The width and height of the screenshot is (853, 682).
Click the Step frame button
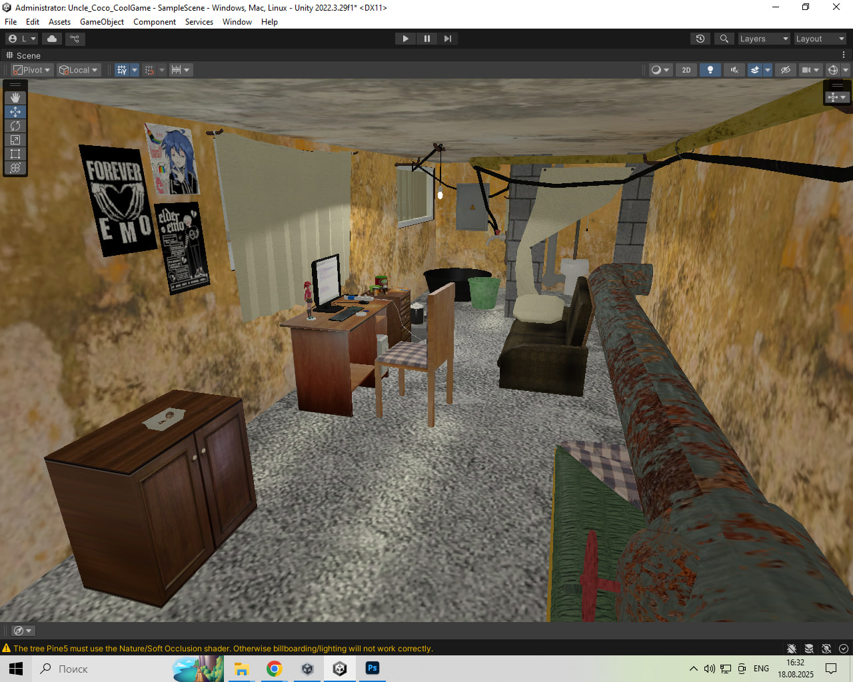click(448, 39)
